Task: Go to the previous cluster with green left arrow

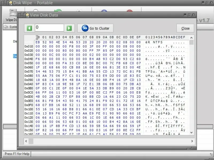Action: coord(29,28)
